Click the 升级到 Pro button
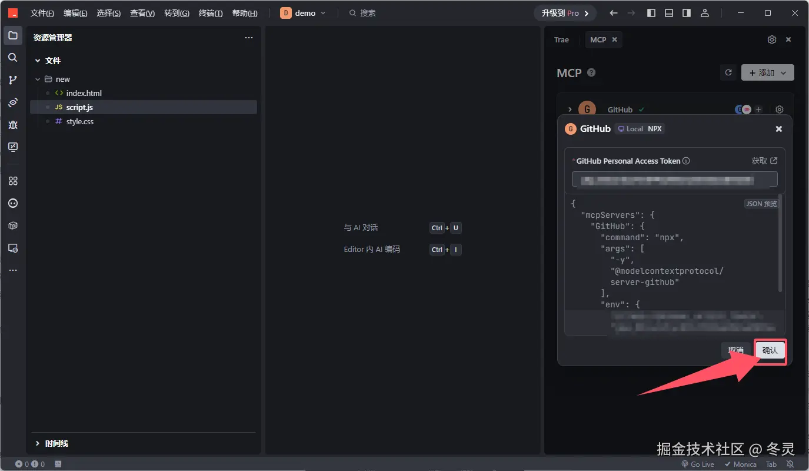 coord(565,13)
